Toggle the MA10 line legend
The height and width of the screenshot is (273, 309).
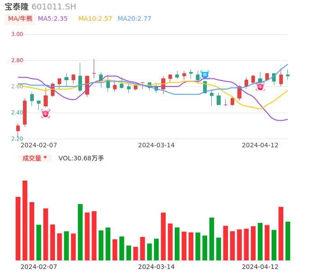(95, 19)
